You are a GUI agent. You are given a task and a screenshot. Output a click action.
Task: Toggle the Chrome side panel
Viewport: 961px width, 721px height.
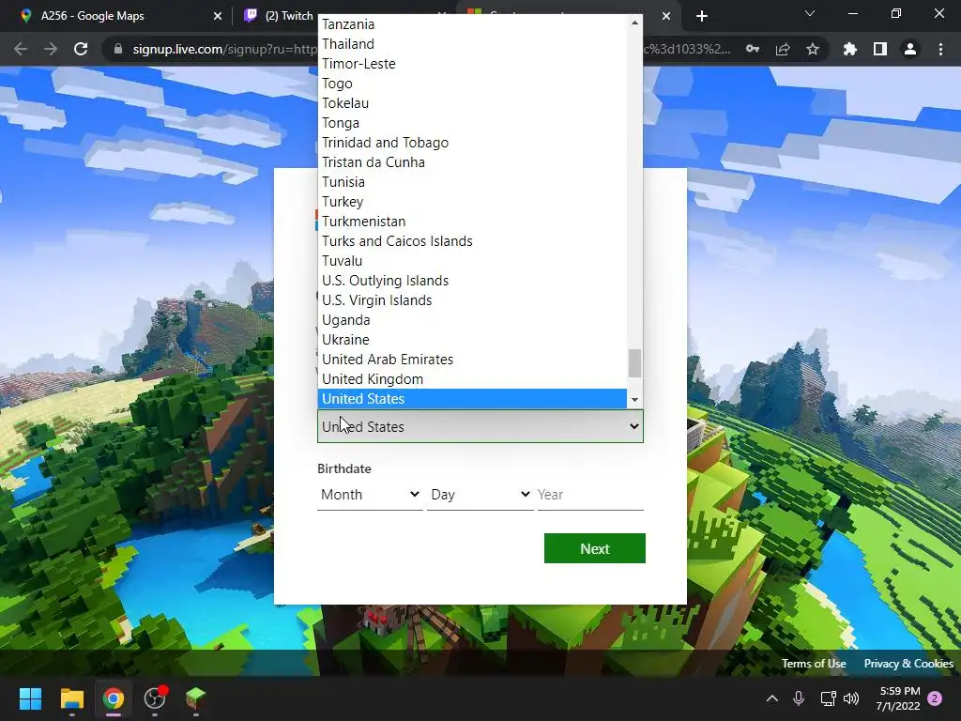[x=880, y=49]
